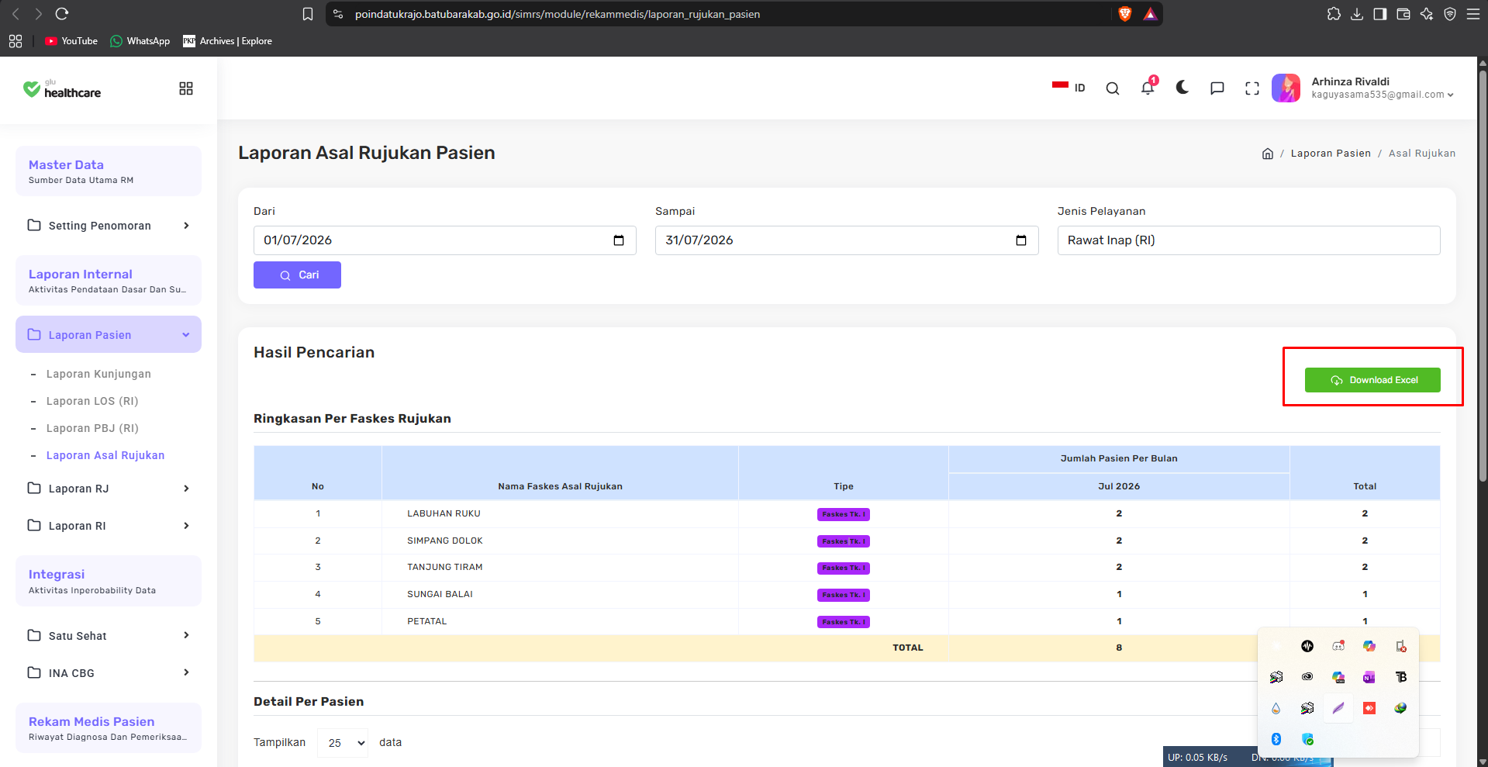Open notifications bell with badge
The height and width of the screenshot is (767, 1488).
point(1148,87)
